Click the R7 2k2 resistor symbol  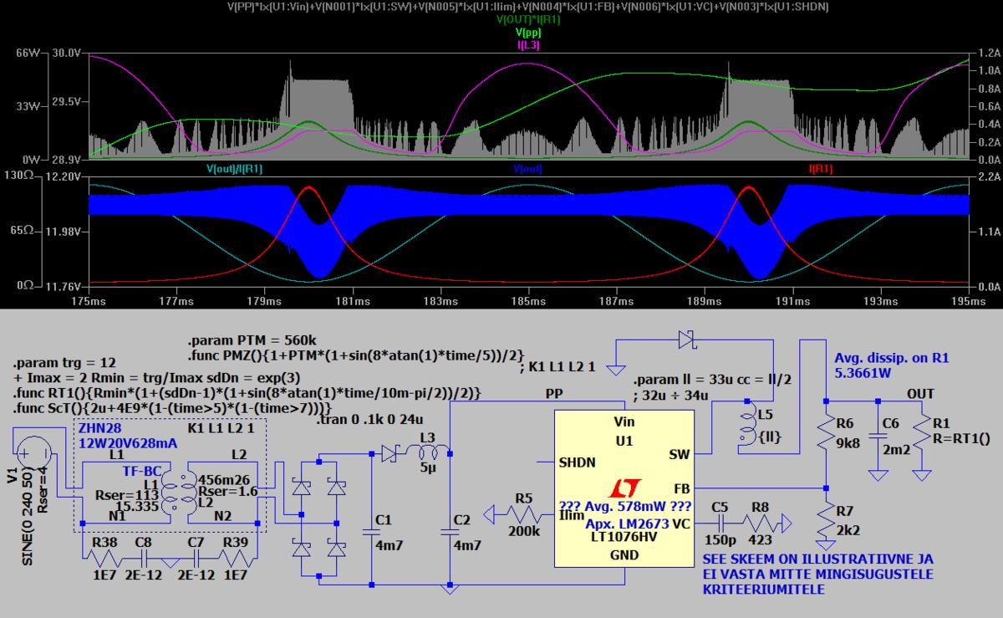tap(827, 522)
